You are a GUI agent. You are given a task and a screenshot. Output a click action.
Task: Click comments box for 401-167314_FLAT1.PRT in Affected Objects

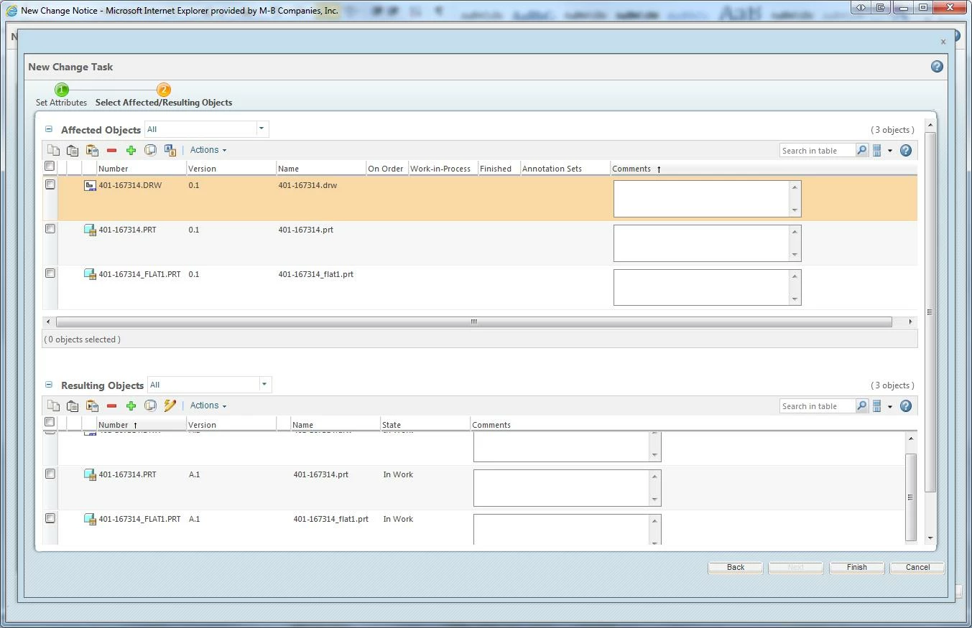pos(707,287)
